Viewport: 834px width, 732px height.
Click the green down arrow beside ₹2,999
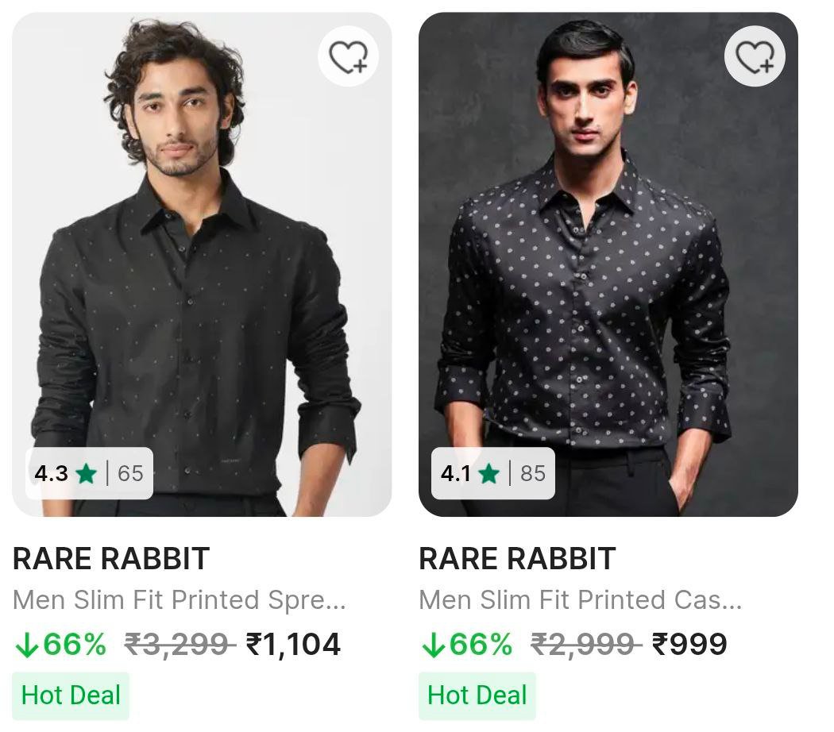click(433, 645)
